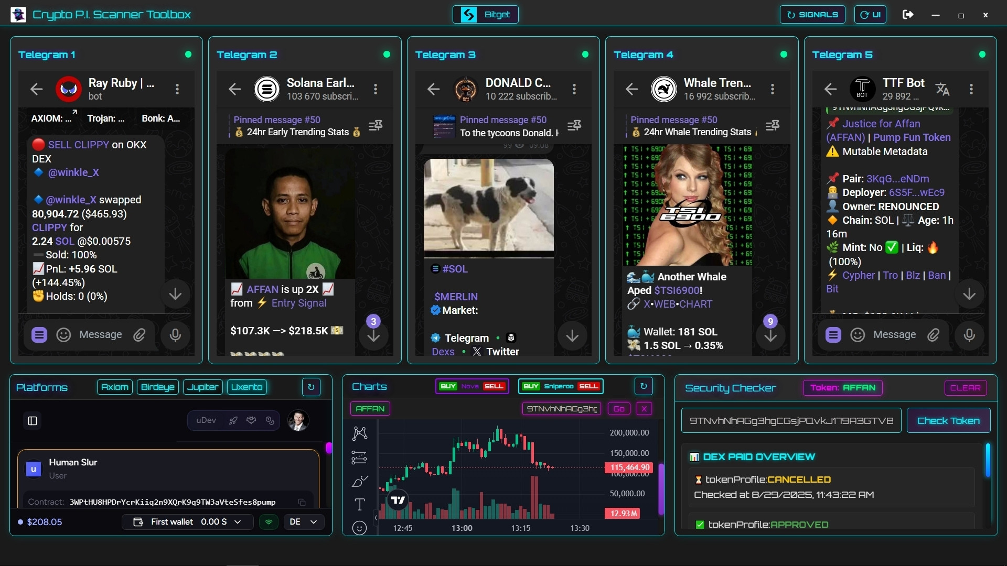
Task: Click the pinned list icon in Telegram 3
Action: 574,125
